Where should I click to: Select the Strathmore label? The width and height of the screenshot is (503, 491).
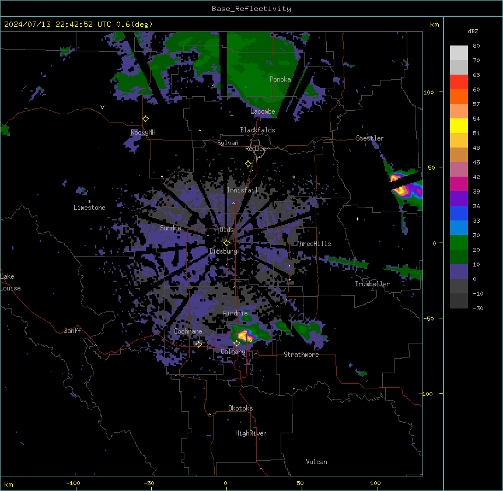point(301,355)
